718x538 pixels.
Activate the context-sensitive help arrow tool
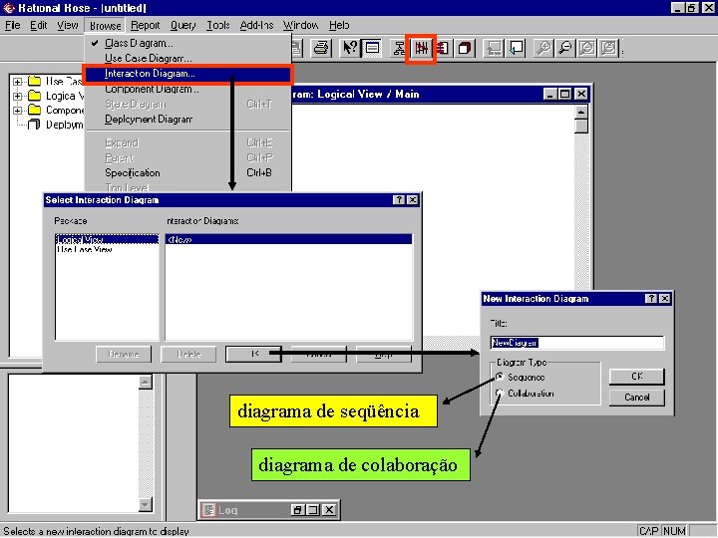point(350,48)
